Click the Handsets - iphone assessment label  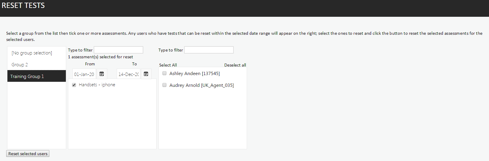[97, 85]
